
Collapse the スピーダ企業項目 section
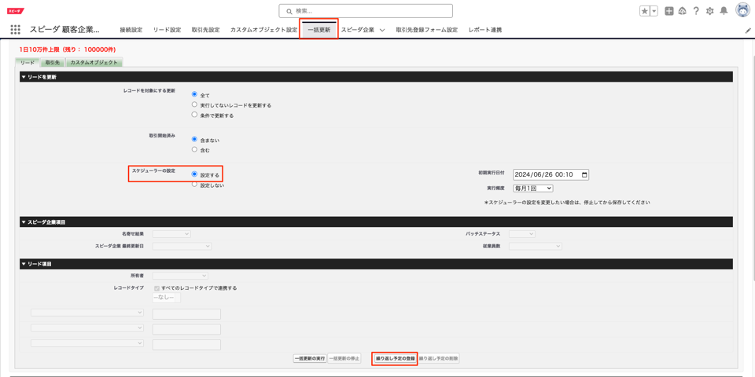(x=24, y=222)
